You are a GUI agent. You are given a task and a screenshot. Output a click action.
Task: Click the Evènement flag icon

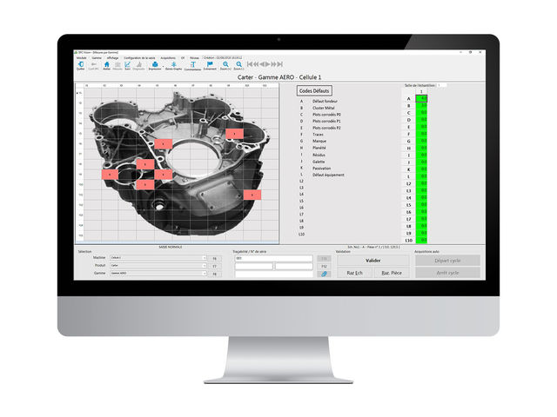tap(210, 65)
